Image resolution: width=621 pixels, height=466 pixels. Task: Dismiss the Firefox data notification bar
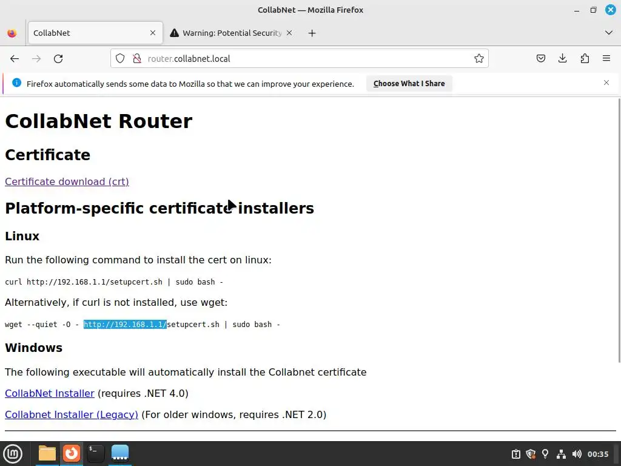[x=606, y=83]
